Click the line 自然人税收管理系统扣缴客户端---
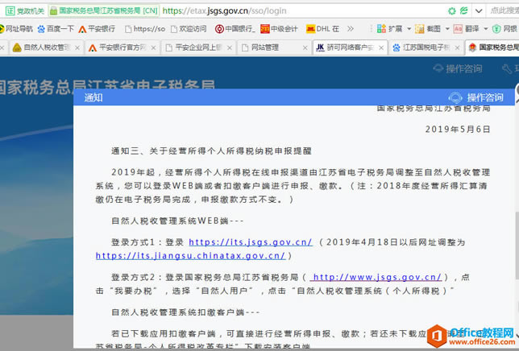The image size is (519, 351). pos(185,312)
